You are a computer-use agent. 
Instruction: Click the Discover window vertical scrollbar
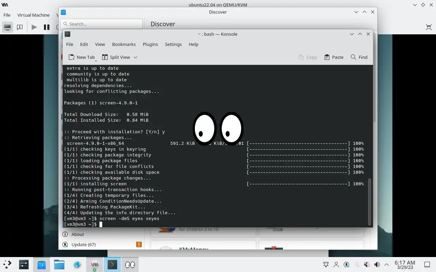374,76
